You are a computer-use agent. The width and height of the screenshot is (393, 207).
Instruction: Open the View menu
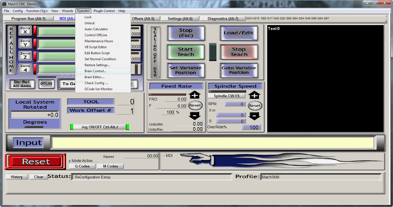55,11
